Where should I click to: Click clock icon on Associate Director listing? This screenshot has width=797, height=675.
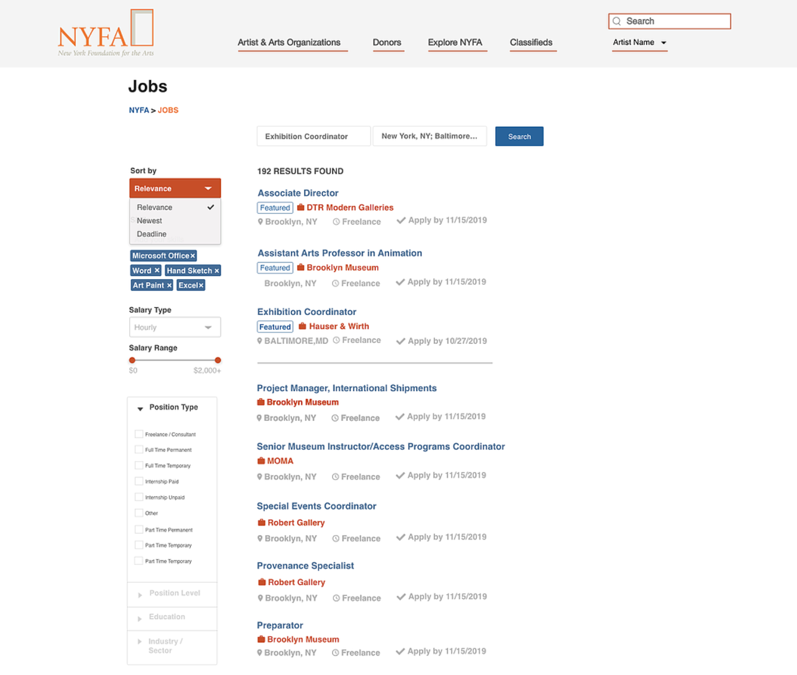tap(336, 222)
